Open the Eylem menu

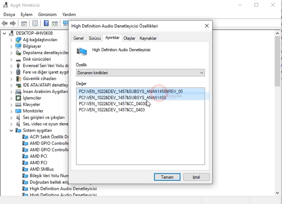(26, 15)
